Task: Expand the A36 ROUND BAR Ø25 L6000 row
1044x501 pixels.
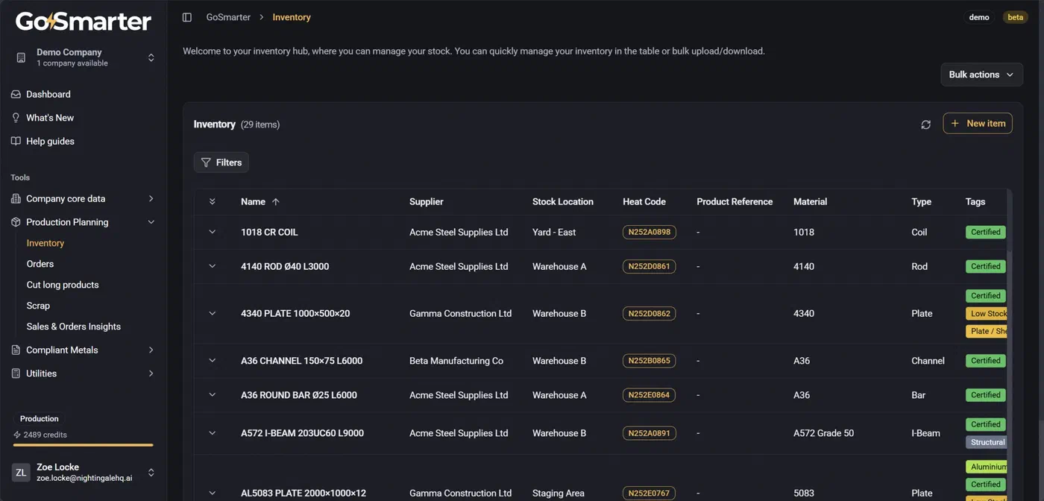Action: tap(212, 395)
